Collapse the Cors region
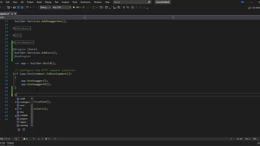Screen dimensions: 260x146 (13, 49)
